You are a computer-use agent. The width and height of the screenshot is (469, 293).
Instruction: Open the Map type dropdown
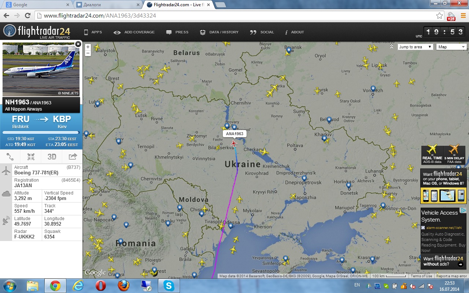451,47
